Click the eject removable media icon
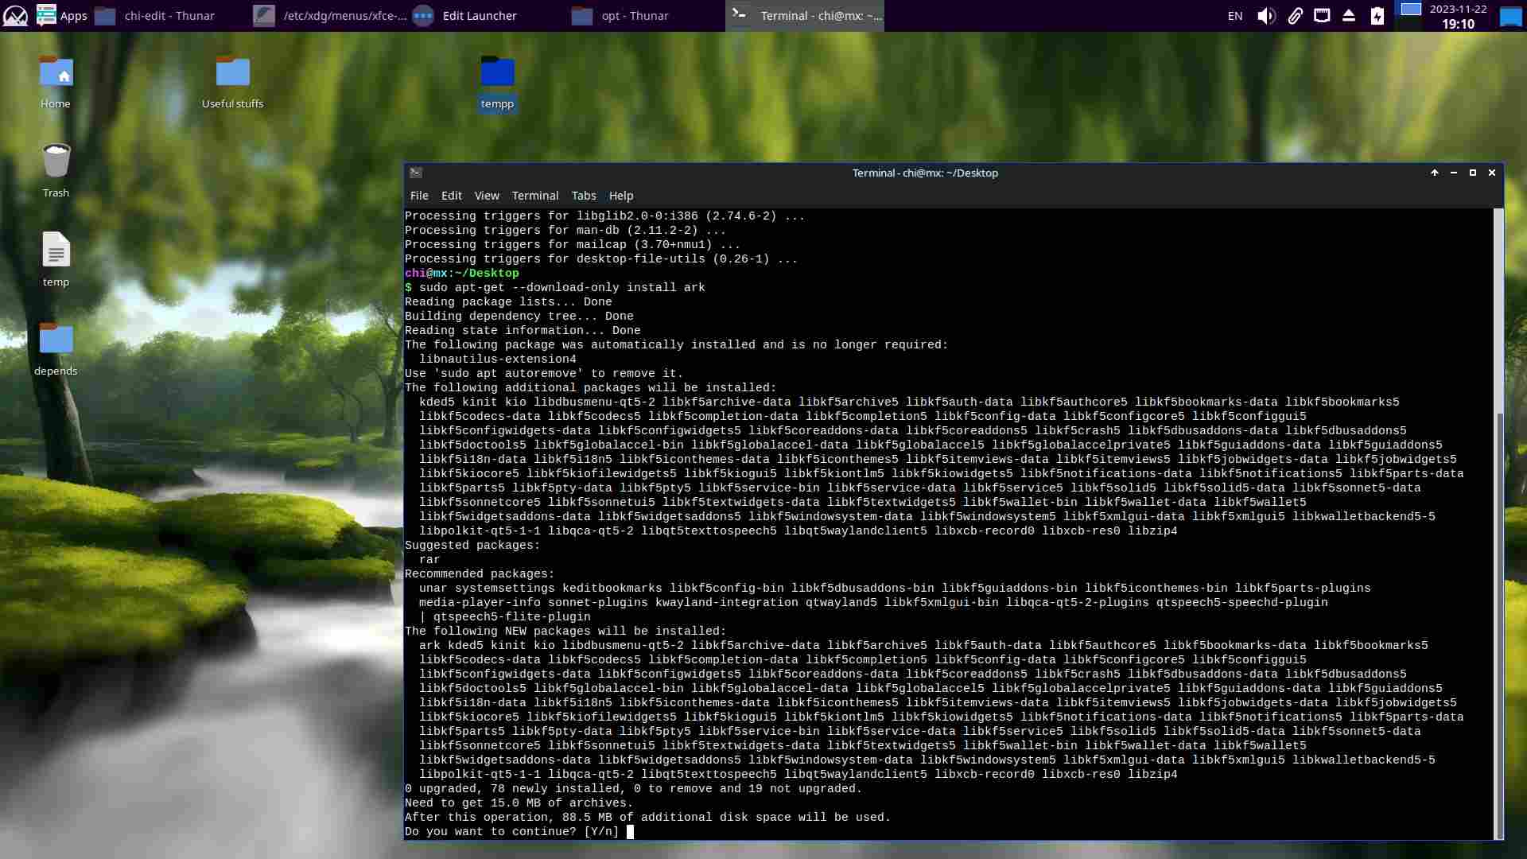Screen dimensions: 1527x859 click(1349, 16)
